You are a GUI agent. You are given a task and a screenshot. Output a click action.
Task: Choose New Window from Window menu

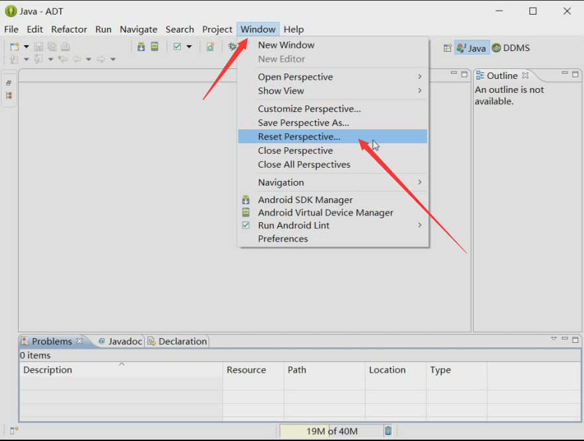[x=333, y=45]
